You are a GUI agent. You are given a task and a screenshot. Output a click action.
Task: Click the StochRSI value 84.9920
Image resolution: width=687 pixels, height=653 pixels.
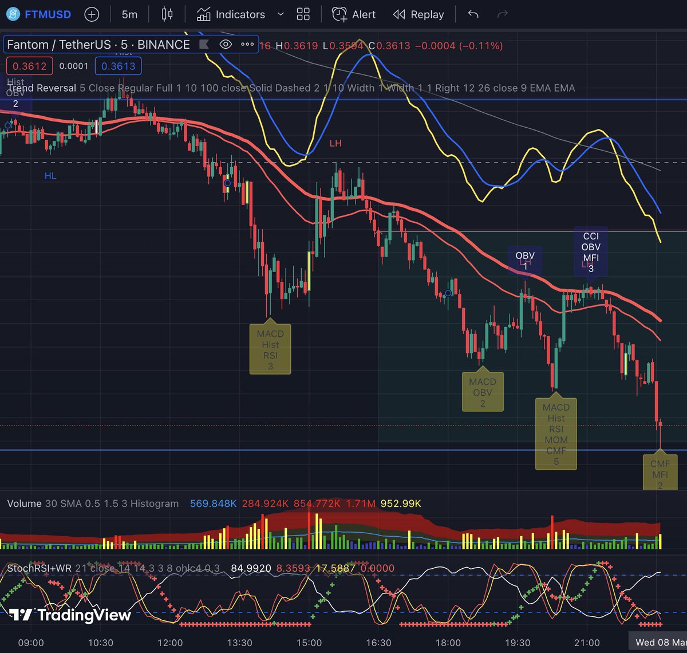251,568
